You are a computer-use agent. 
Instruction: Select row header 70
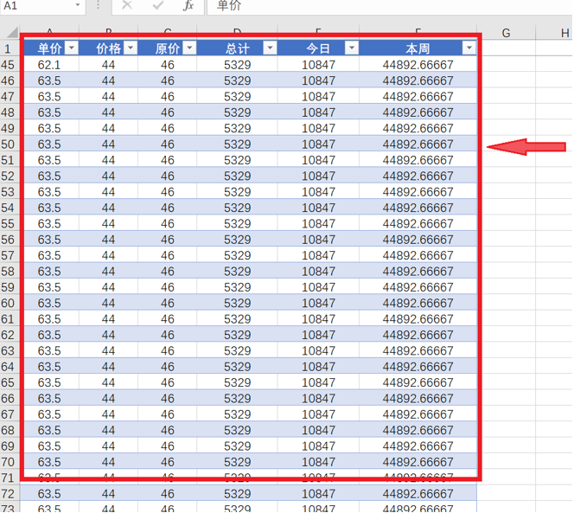pos(10,462)
